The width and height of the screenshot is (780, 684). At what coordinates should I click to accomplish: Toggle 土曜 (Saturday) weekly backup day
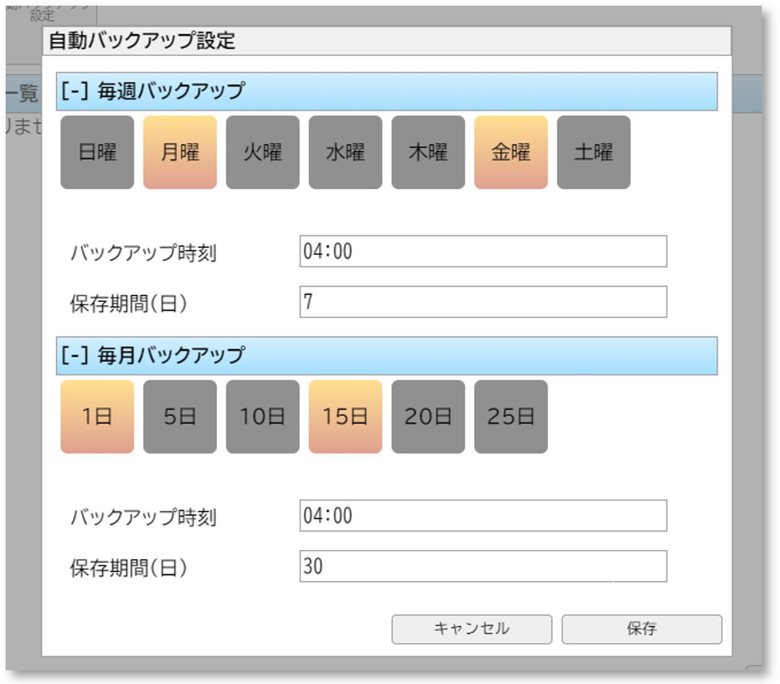594,152
